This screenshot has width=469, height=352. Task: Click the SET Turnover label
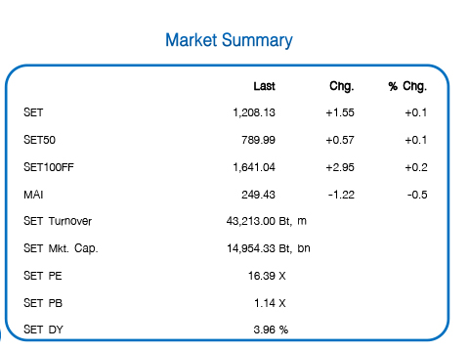coord(58,221)
